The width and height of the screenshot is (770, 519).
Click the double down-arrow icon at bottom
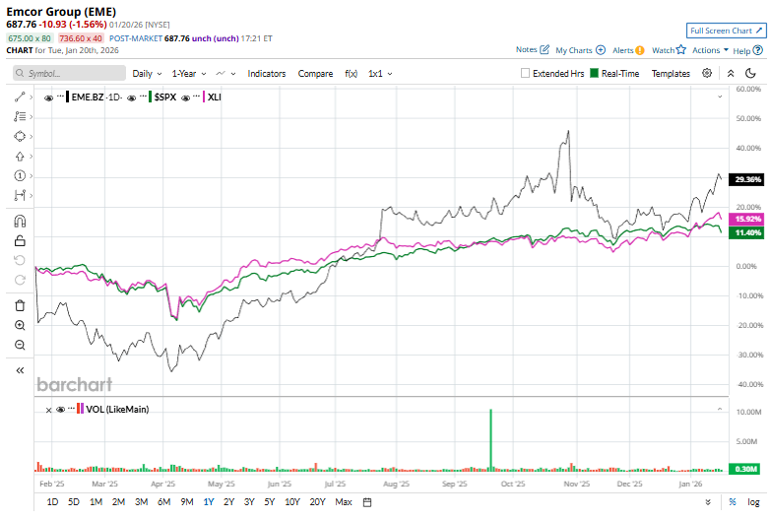tap(708, 502)
